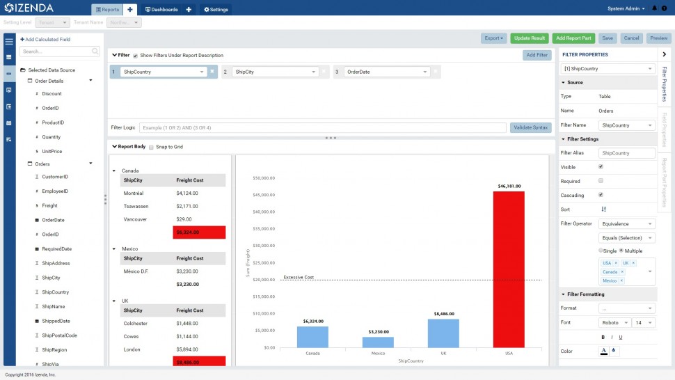This screenshot has width=675, height=380.
Task: Open the Filter Name dropdown
Action: point(627,125)
